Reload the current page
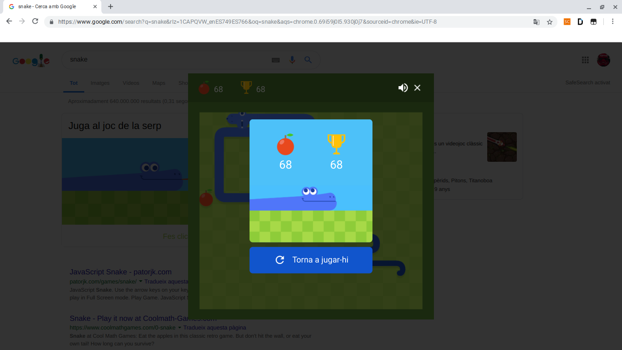The width and height of the screenshot is (622, 350). pyautogui.click(x=35, y=21)
